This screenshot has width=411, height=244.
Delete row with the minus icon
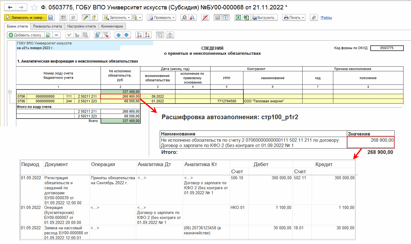coord(56,35)
